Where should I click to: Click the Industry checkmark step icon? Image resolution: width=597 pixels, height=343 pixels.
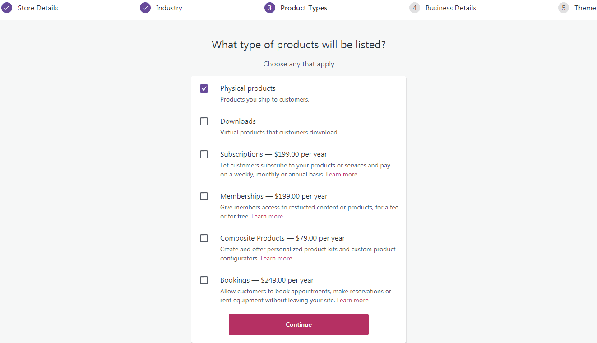coord(145,8)
